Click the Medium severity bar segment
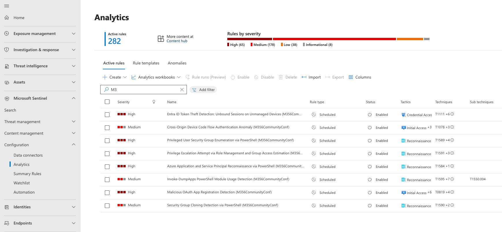Image resolution: width=502 pixels, height=232 pixels. pyautogui.click(x=334, y=39)
